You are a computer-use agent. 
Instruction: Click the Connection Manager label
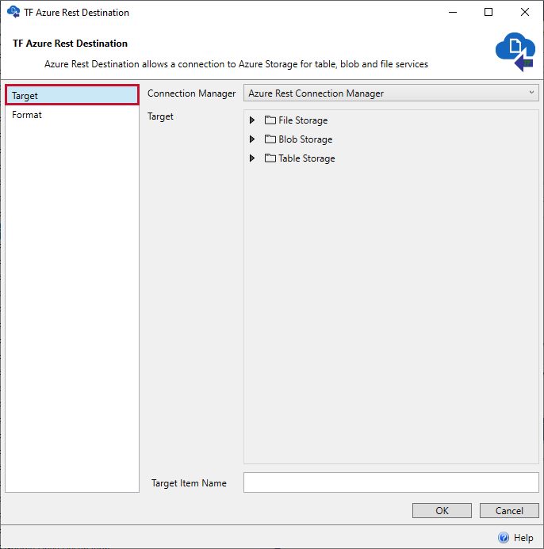point(191,93)
